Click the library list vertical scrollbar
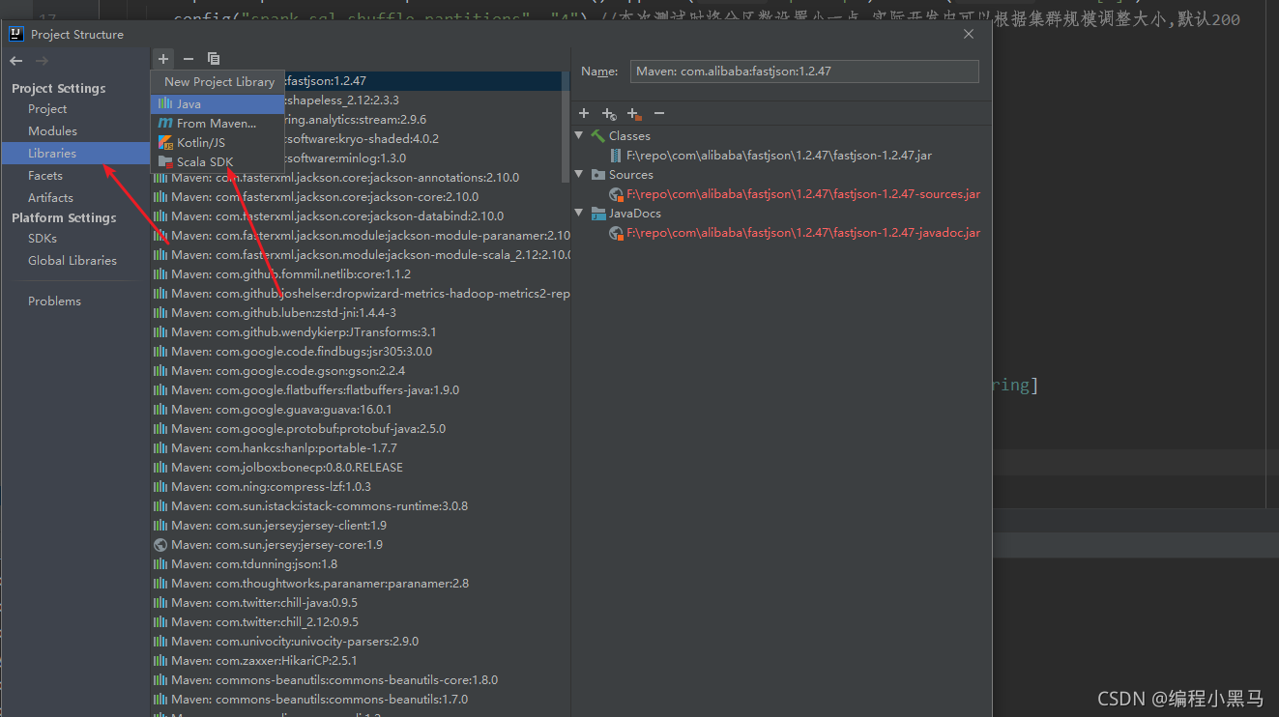 pyautogui.click(x=566, y=126)
